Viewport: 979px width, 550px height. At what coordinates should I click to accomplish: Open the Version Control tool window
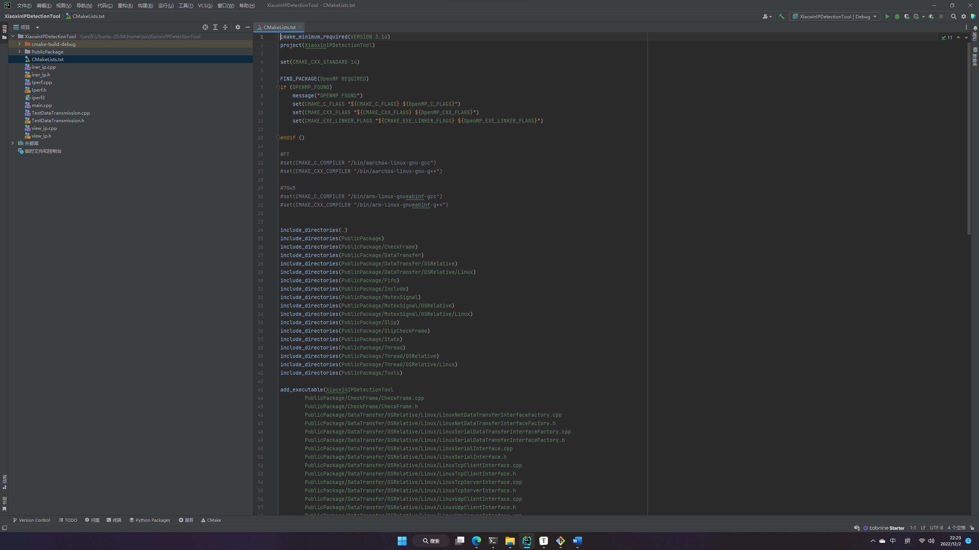(x=31, y=520)
